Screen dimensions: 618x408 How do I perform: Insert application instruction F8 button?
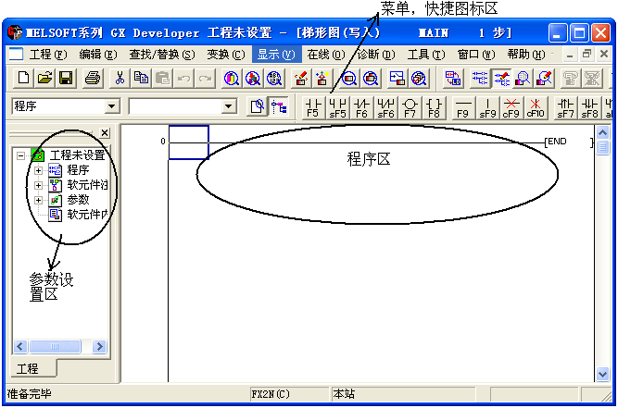pyautogui.click(x=435, y=107)
